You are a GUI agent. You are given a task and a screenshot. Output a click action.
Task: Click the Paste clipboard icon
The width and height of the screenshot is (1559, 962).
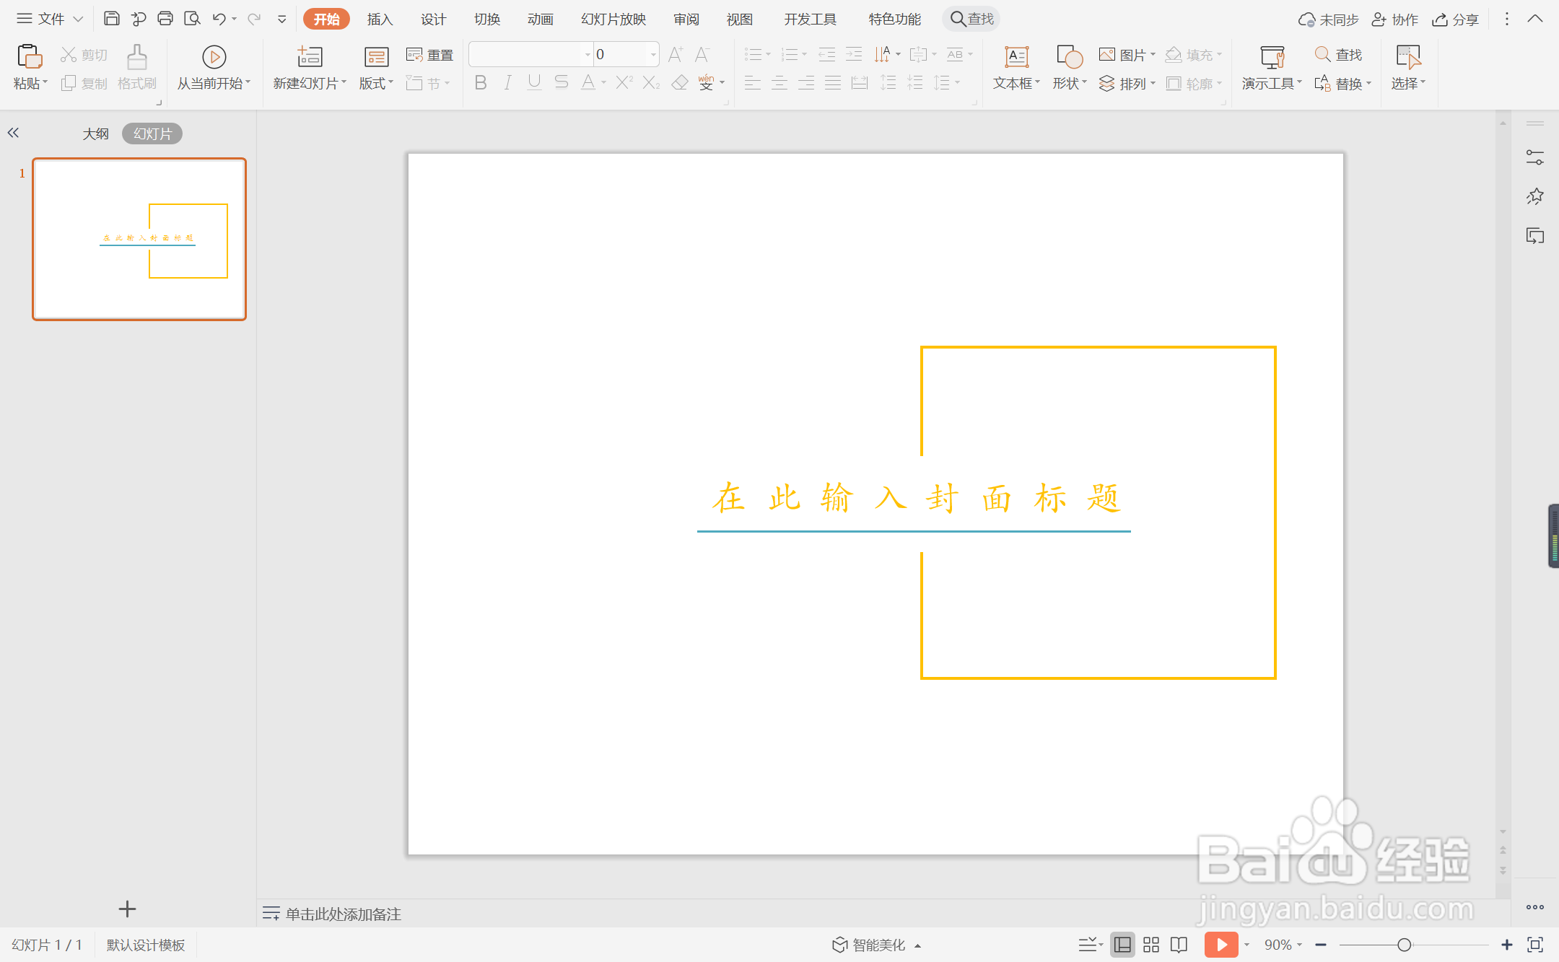(29, 57)
